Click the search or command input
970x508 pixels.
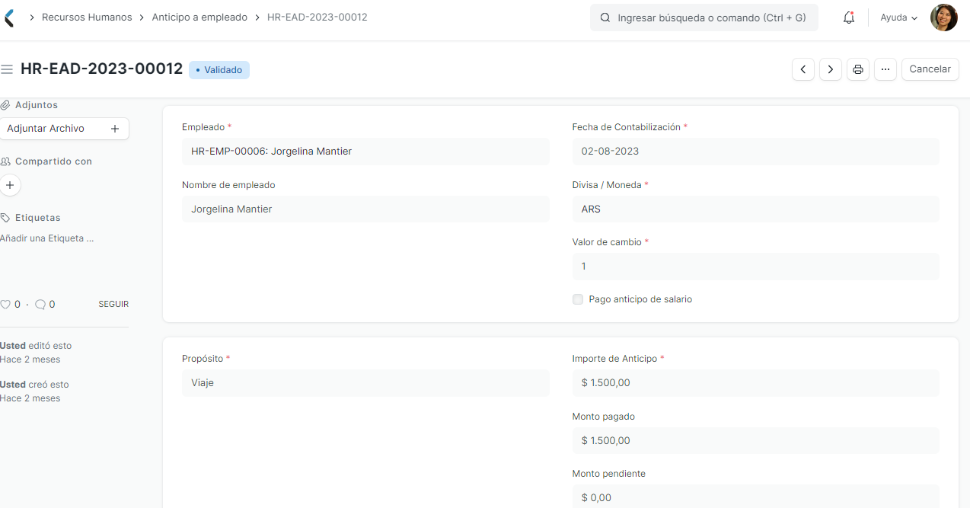[704, 18]
